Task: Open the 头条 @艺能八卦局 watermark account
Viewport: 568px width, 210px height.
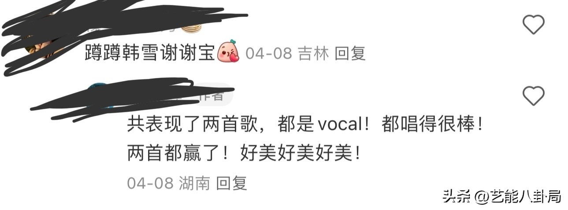Action: (x=502, y=196)
